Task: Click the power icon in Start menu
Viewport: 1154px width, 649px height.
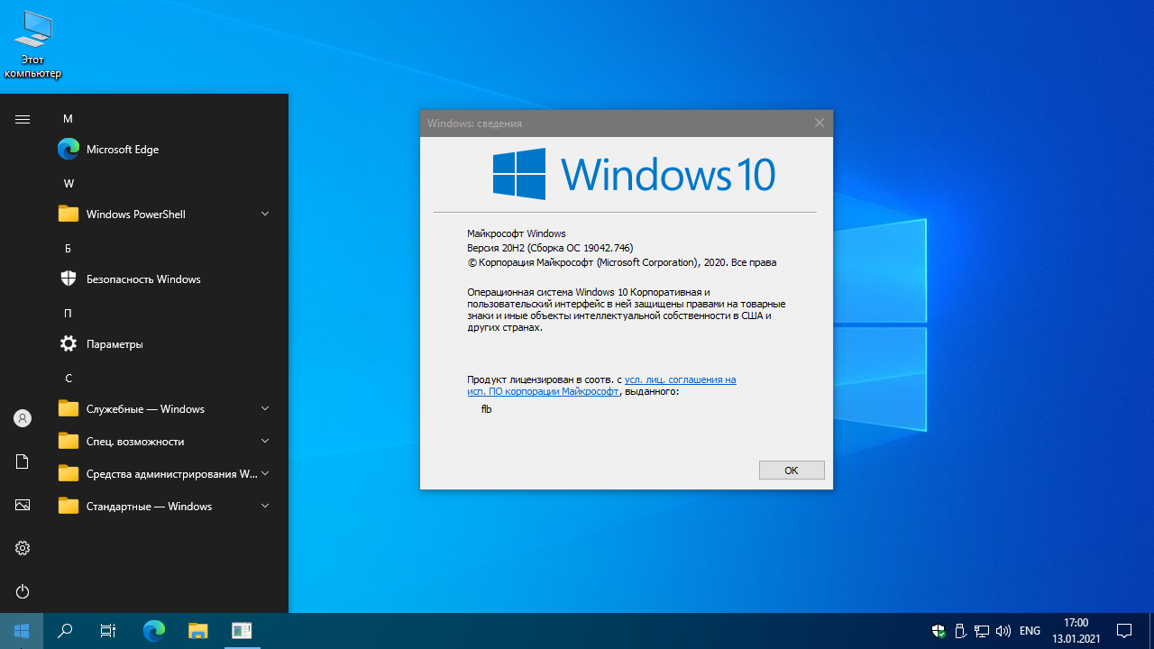Action: click(23, 591)
